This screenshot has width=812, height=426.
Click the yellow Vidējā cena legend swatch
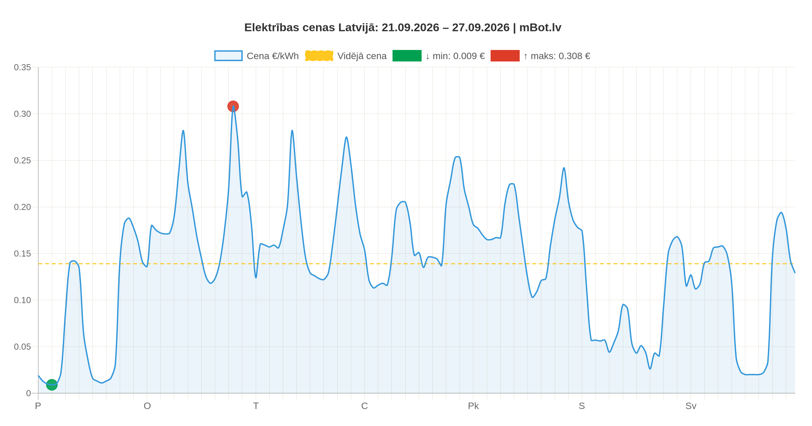tap(319, 56)
